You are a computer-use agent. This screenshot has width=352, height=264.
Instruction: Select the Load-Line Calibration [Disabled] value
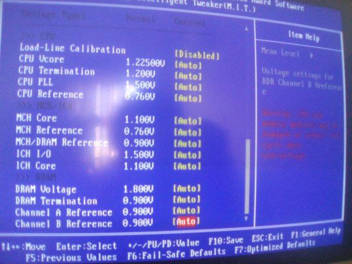[197, 55]
